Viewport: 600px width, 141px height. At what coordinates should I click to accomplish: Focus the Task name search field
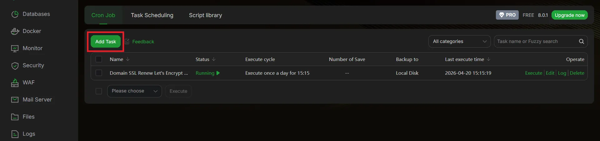536,41
